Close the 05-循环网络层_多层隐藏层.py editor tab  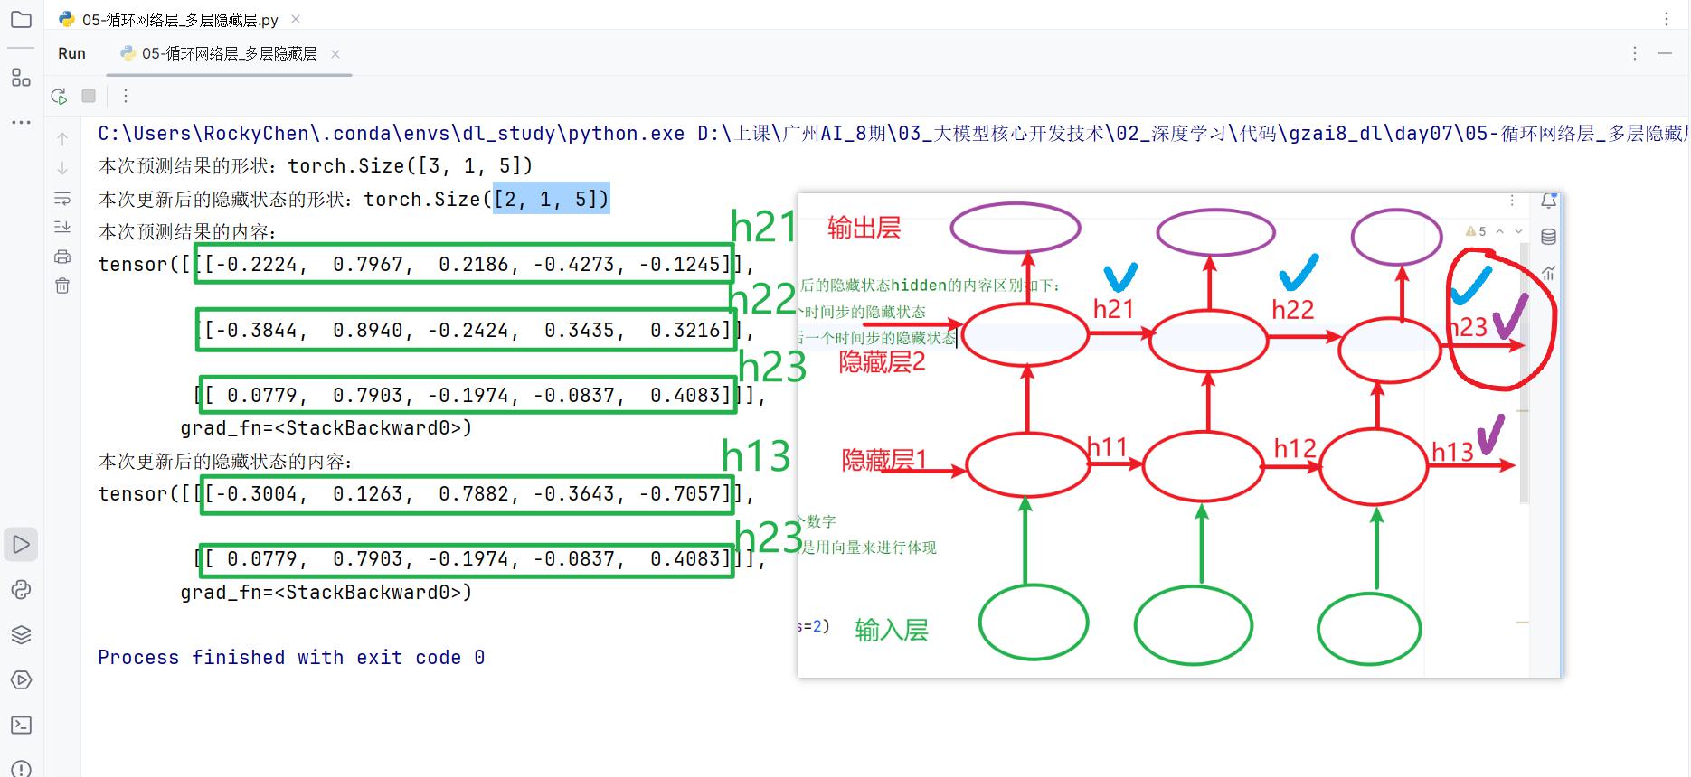pos(296,19)
